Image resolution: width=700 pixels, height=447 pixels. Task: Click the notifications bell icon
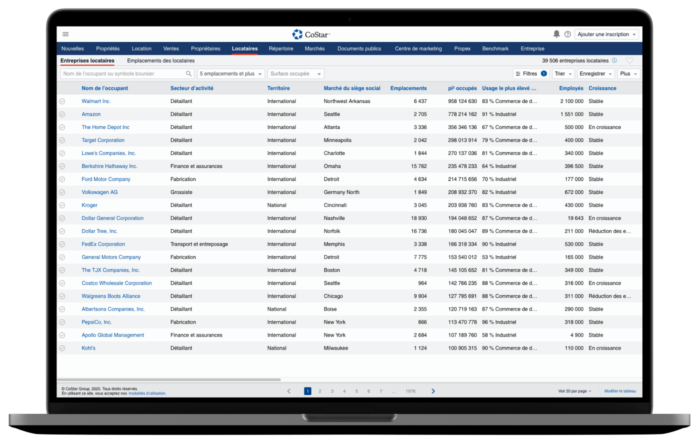(556, 34)
